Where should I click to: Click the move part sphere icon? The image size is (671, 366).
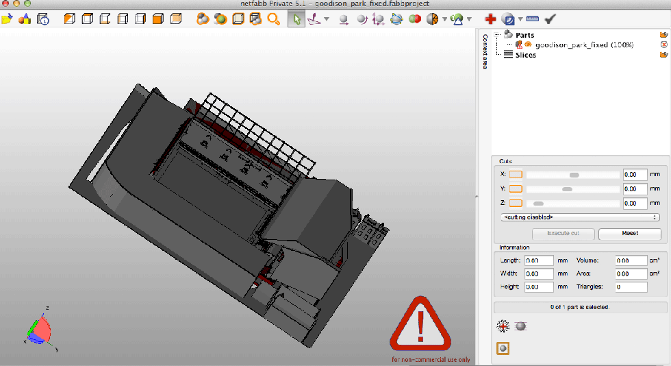tap(343, 19)
